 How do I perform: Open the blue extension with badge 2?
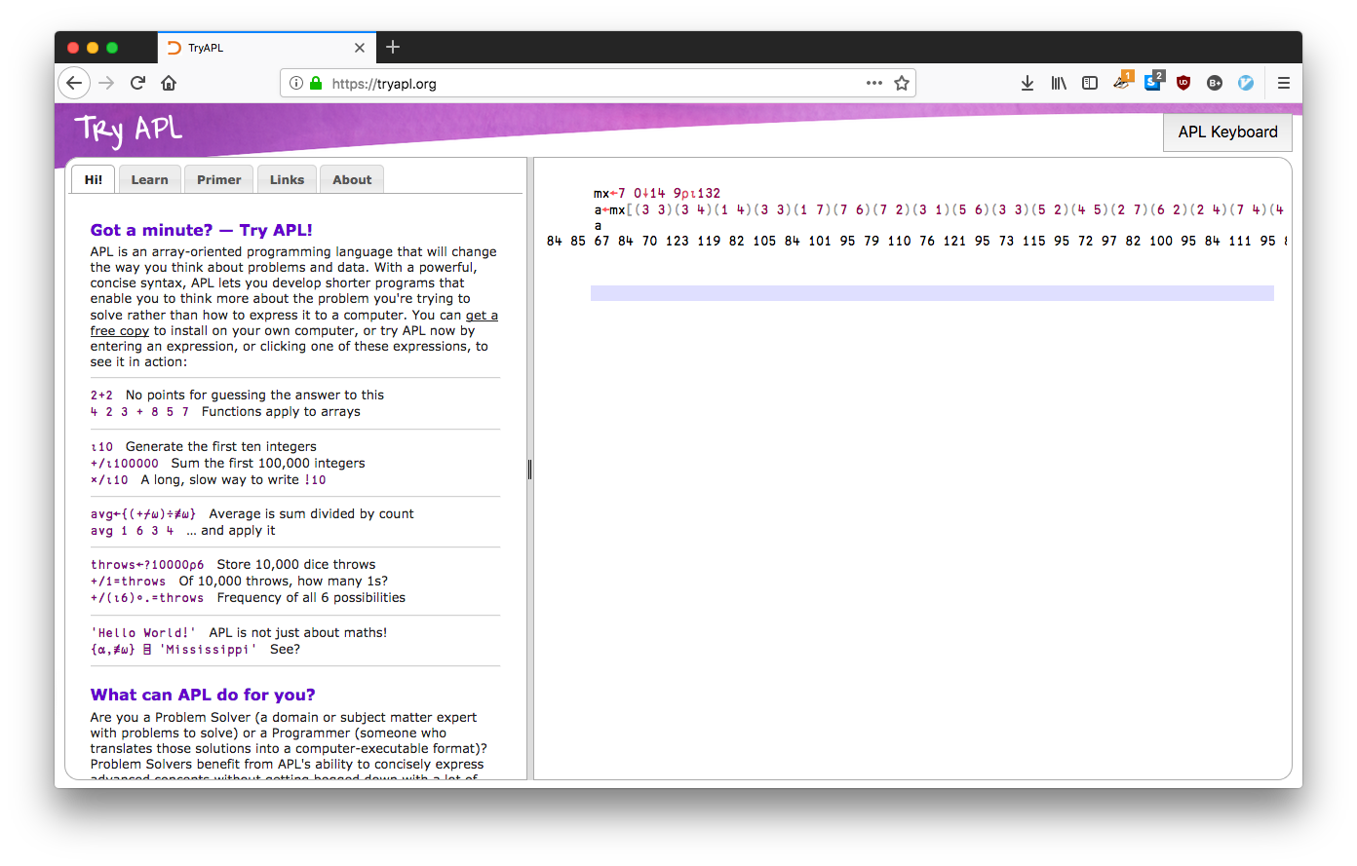[x=1153, y=82]
